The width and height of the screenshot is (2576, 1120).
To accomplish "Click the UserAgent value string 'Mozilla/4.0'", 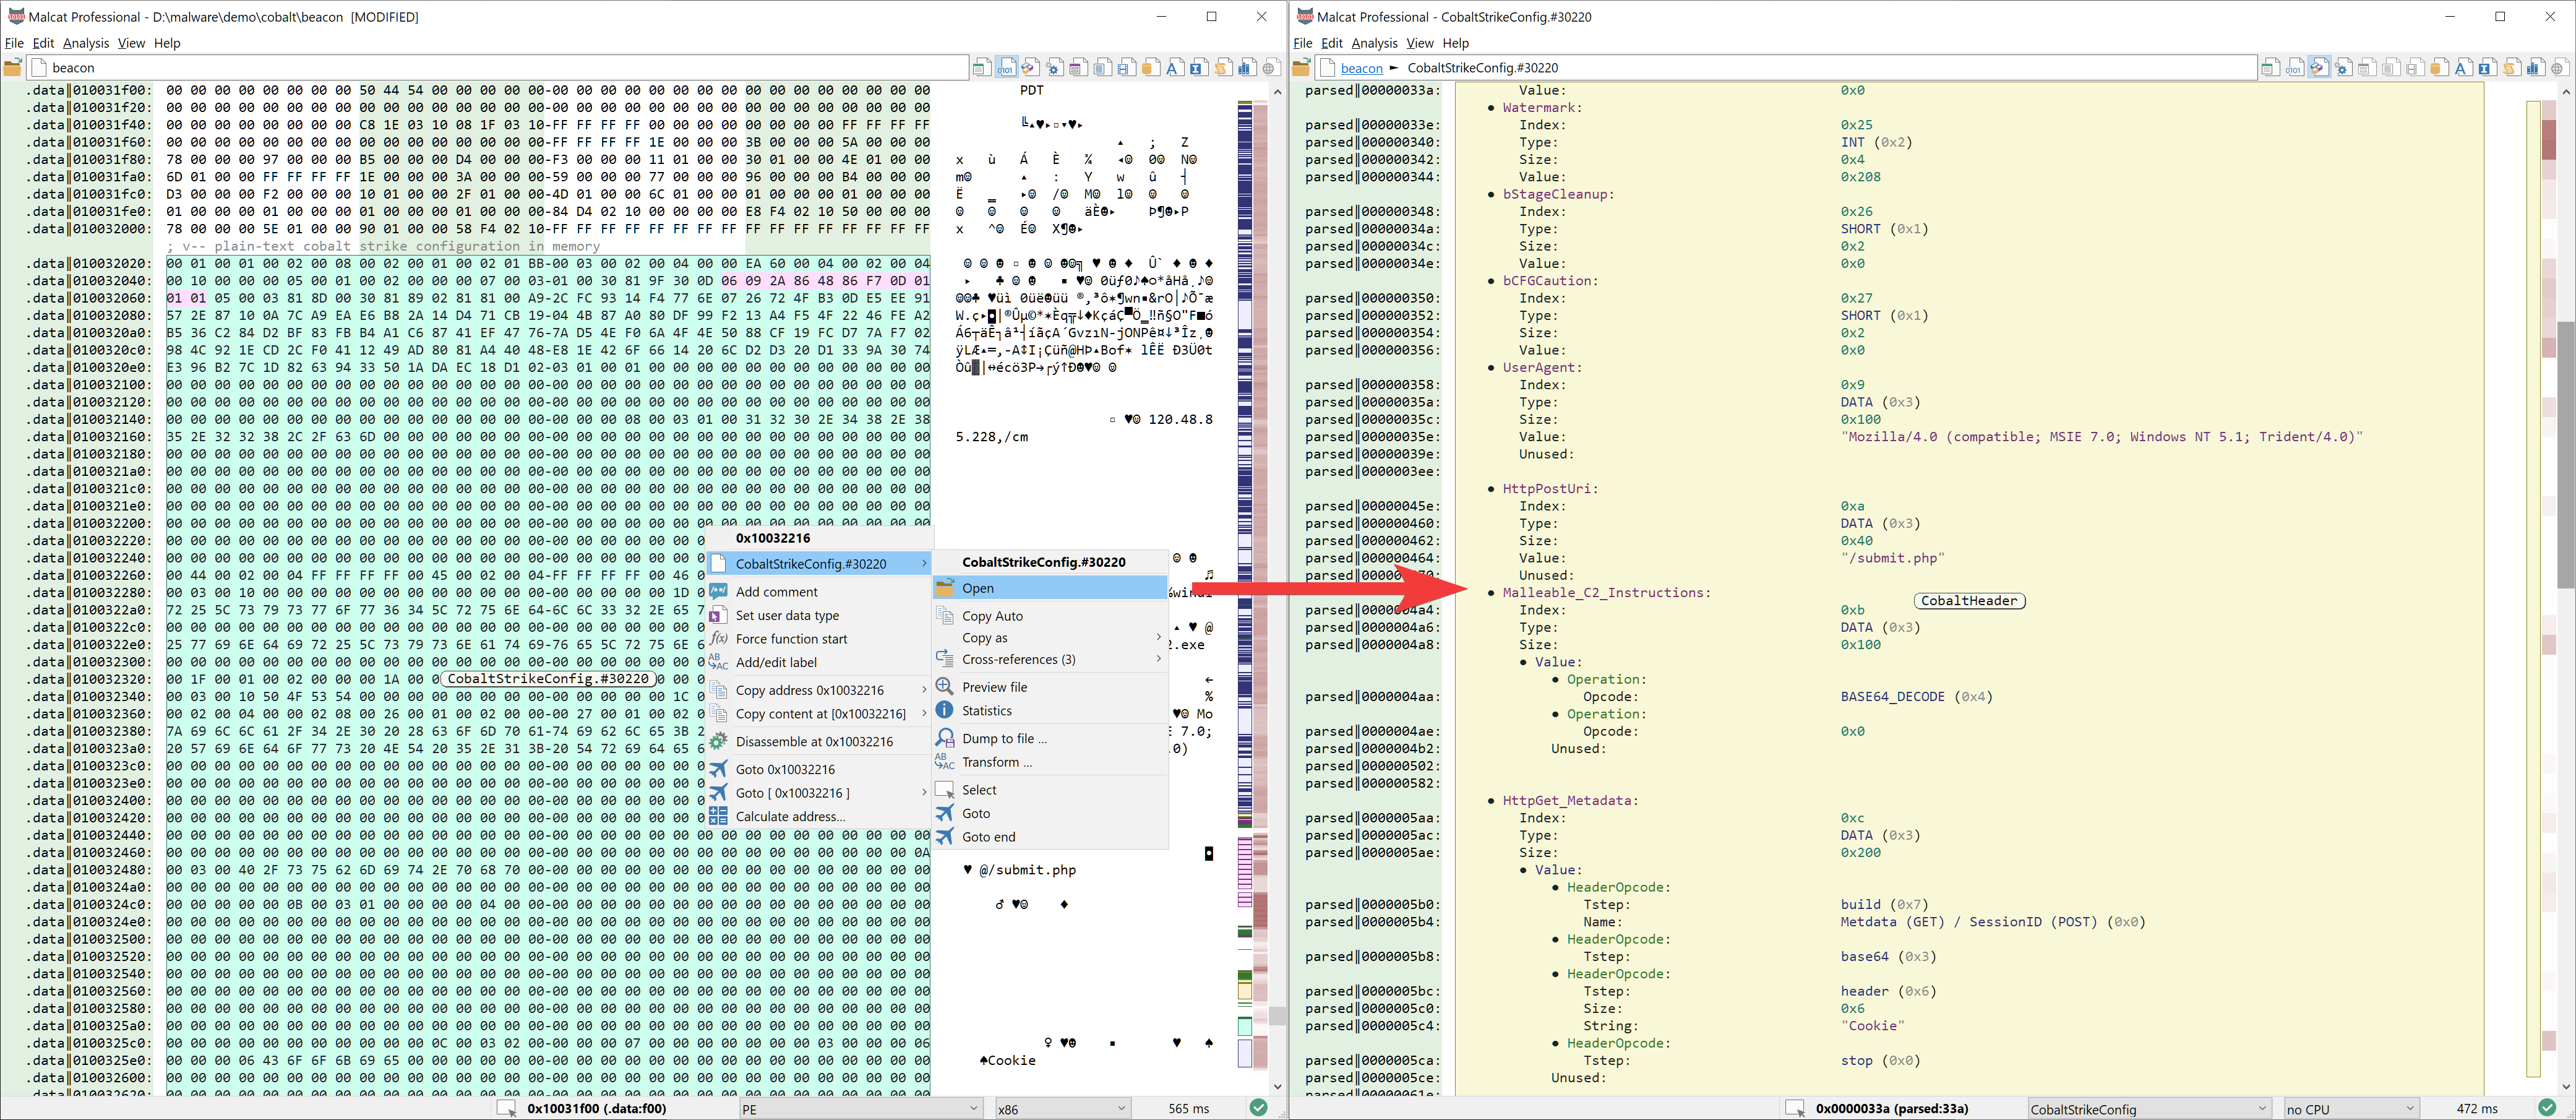I will point(2101,437).
